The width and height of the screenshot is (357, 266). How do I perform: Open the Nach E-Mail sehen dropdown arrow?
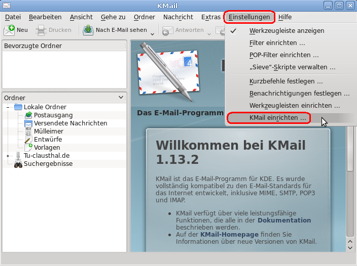tap(152, 34)
